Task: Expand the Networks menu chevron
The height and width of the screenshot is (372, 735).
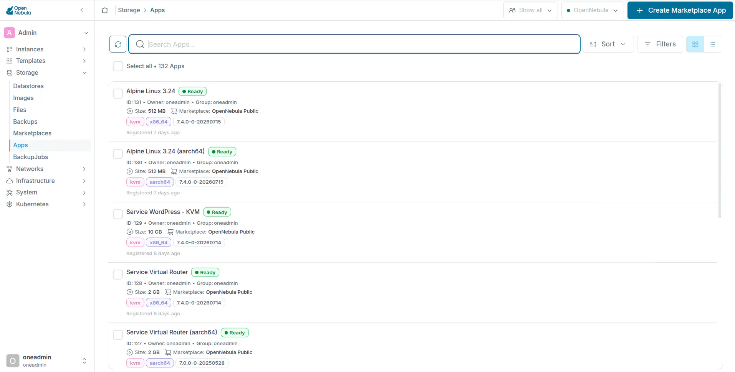Action: [84, 169]
